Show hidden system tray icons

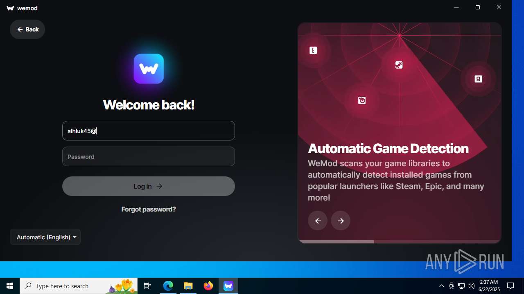[441, 286]
